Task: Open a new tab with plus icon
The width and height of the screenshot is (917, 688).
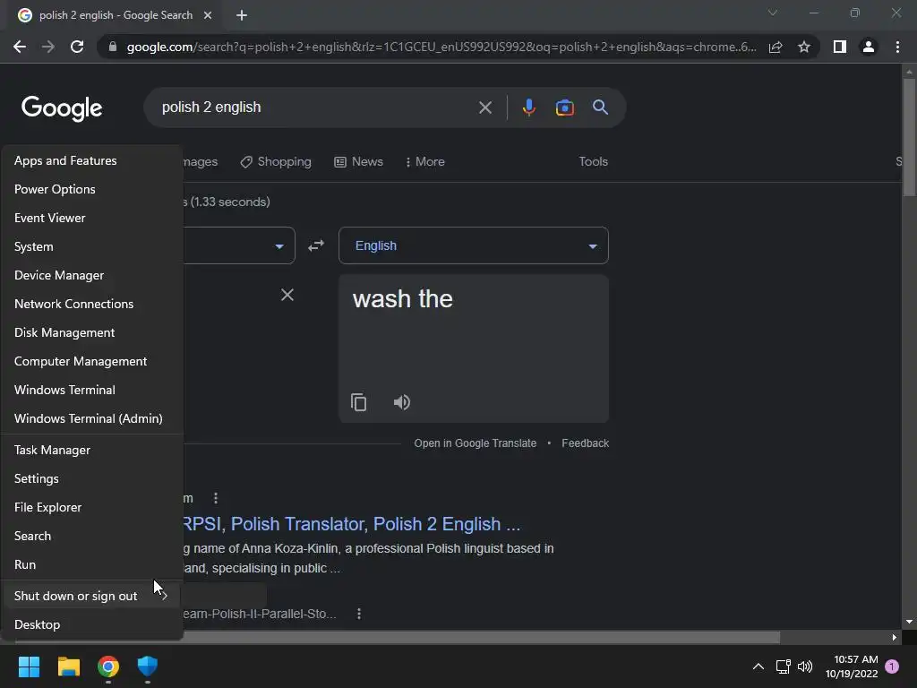Action: [242, 15]
